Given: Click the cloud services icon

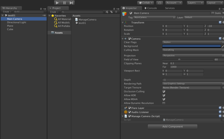Looking at the screenshot, I should click(159, 3).
